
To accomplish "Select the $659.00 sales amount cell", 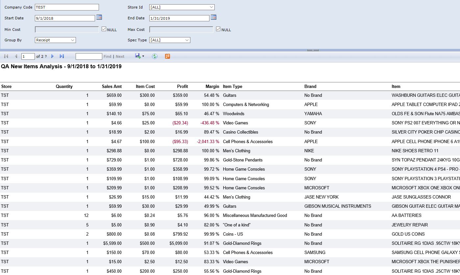I will [x=114, y=95].
